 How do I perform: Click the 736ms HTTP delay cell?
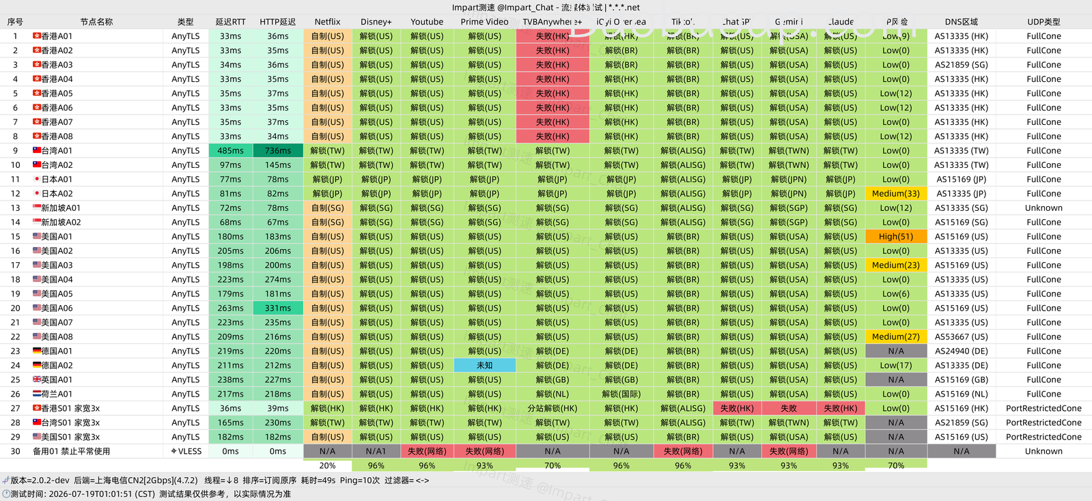pyautogui.click(x=278, y=151)
